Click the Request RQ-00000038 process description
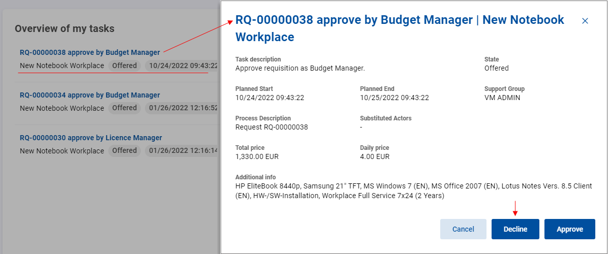The height and width of the screenshot is (254, 608). 271,127
